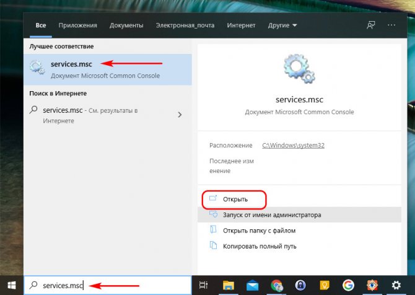Launch File Explorer from the taskbar
This screenshot has width=415, height=295.
[x=229, y=285]
